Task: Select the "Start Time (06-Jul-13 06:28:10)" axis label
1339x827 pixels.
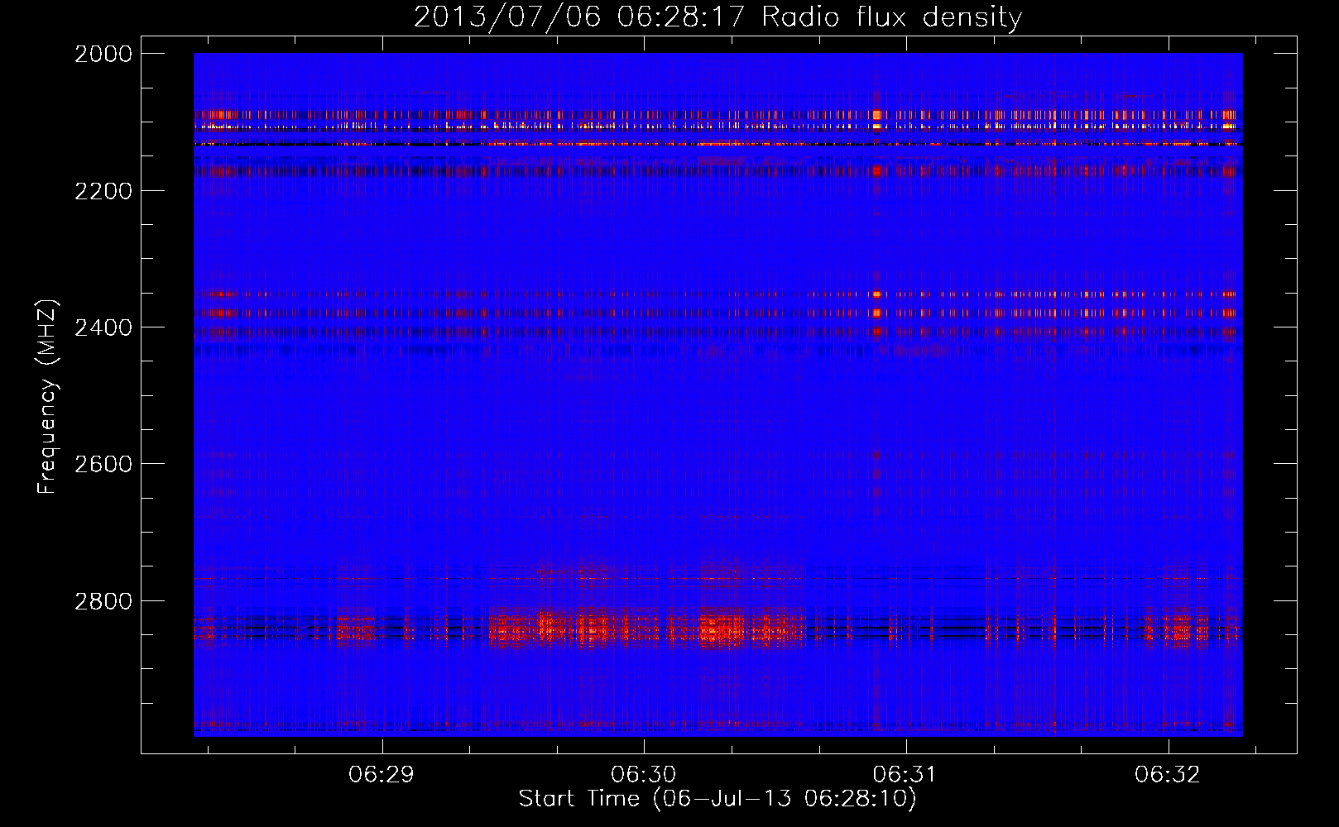Action: point(717,799)
